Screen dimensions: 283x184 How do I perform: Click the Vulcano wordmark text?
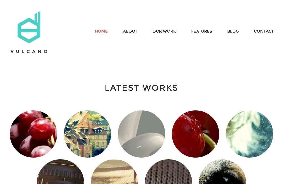coord(29,51)
